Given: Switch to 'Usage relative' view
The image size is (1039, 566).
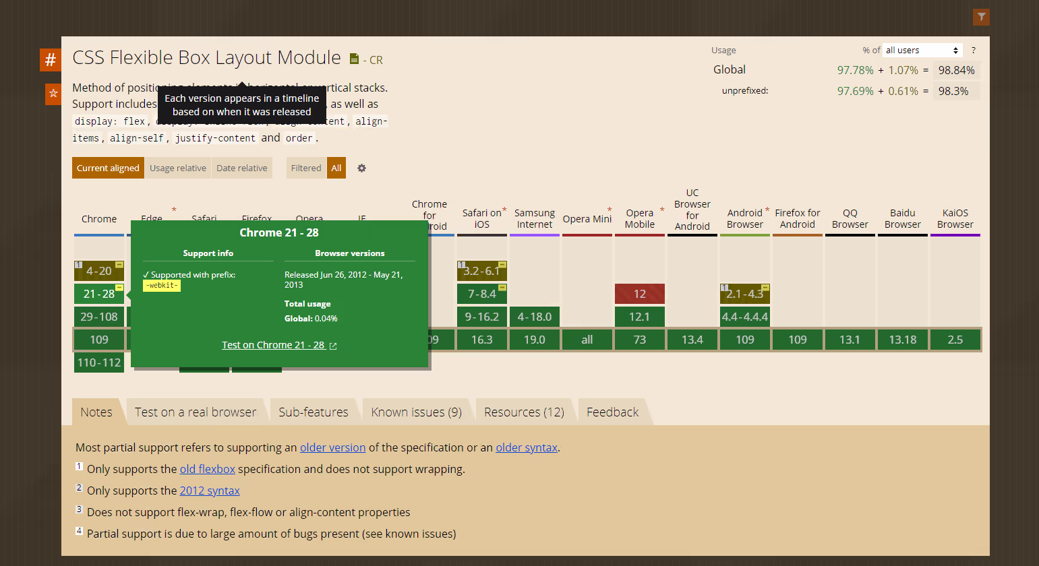Looking at the screenshot, I should pyautogui.click(x=178, y=168).
